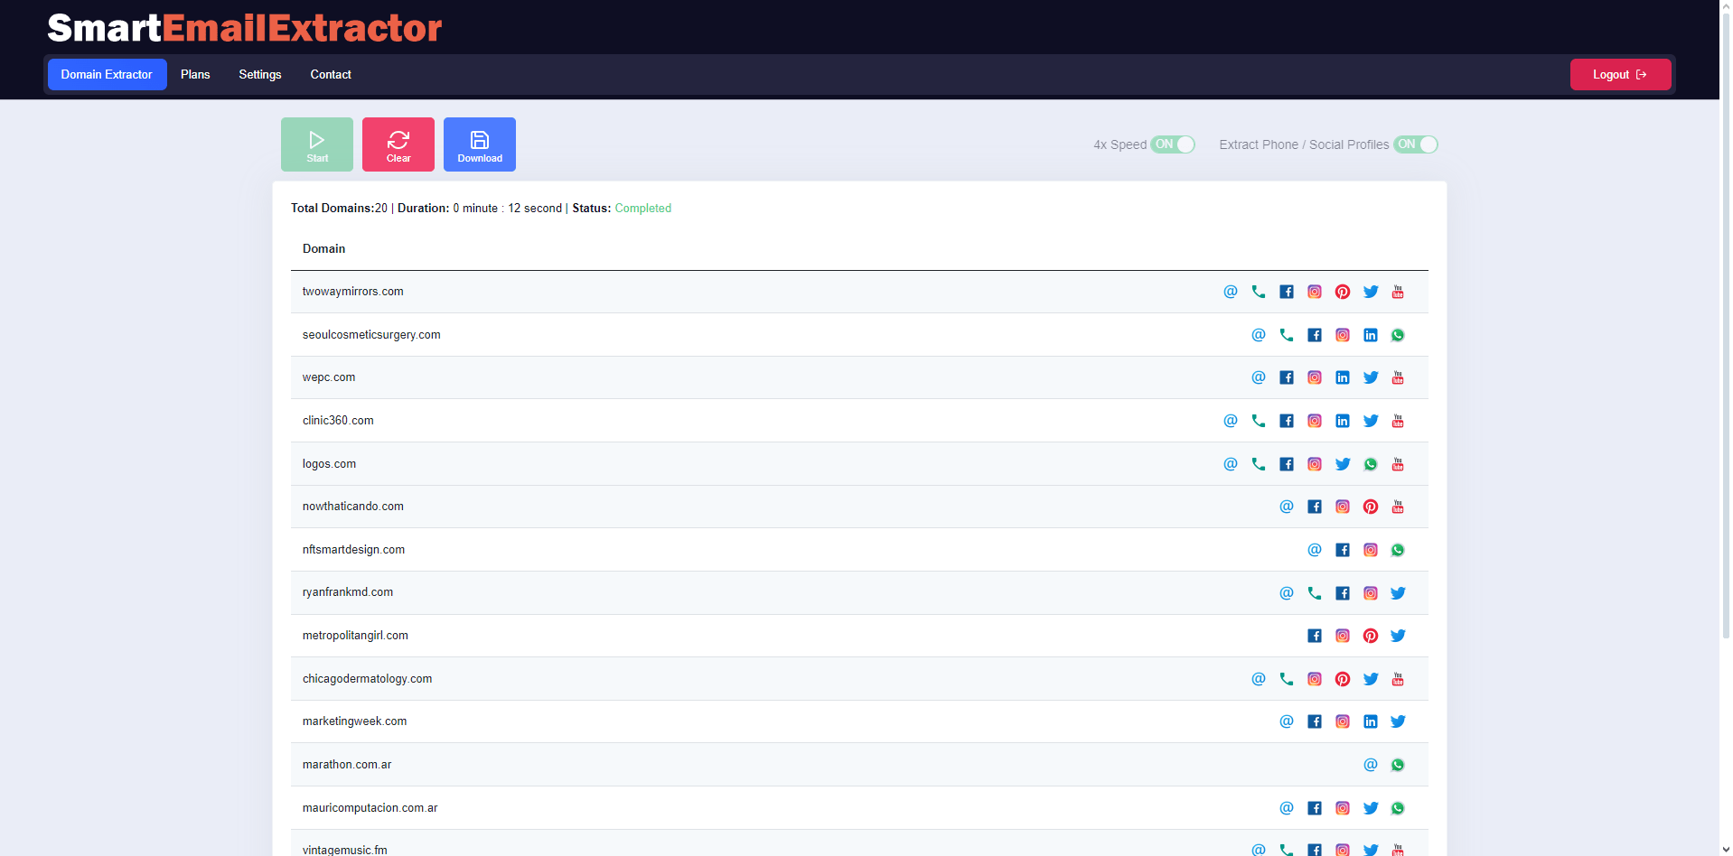This screenshot has height=856, width=1733.
Task: Click the YouTube icon for twowaymirrors.com
Action: 1398,292
